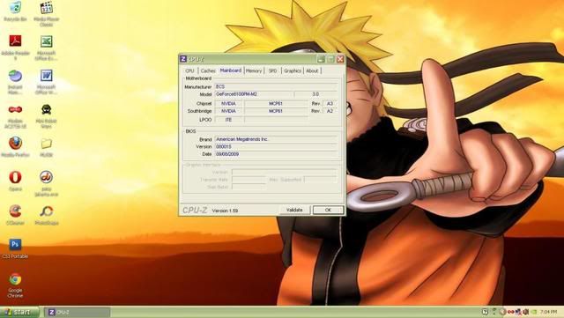The height and width of the screenshot is (318, 564).
Task: Click OK to close CPU-Z
Action: pyautogui.click(x=328, y=210)
